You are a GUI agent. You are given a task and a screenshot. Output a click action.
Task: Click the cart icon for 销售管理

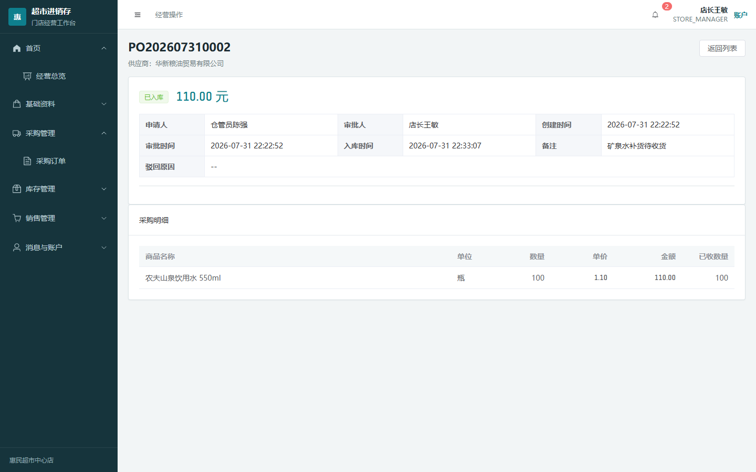17,218
